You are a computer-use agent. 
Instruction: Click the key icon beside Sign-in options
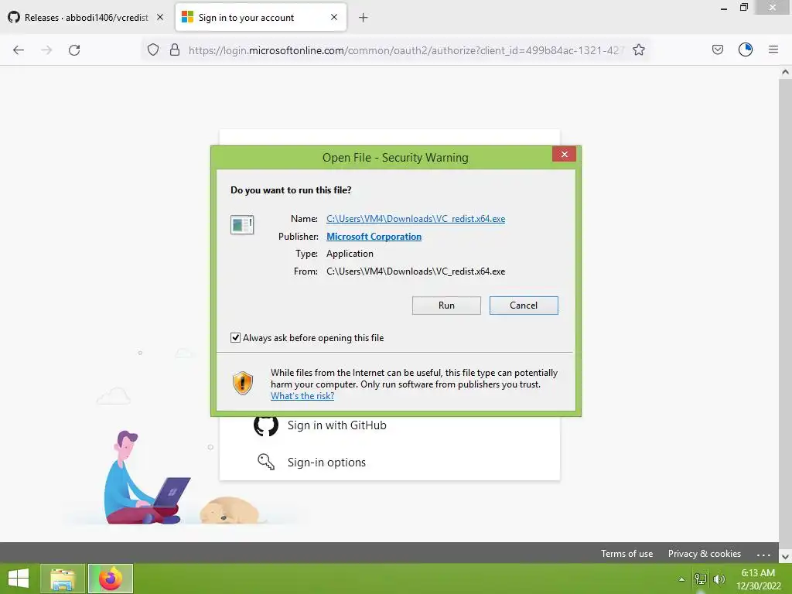point(266,462)
